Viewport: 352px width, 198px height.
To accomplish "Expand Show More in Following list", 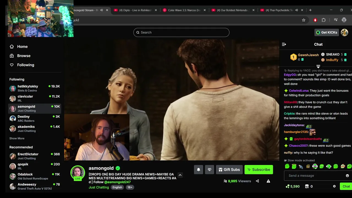I will click(x=17, y=138).
